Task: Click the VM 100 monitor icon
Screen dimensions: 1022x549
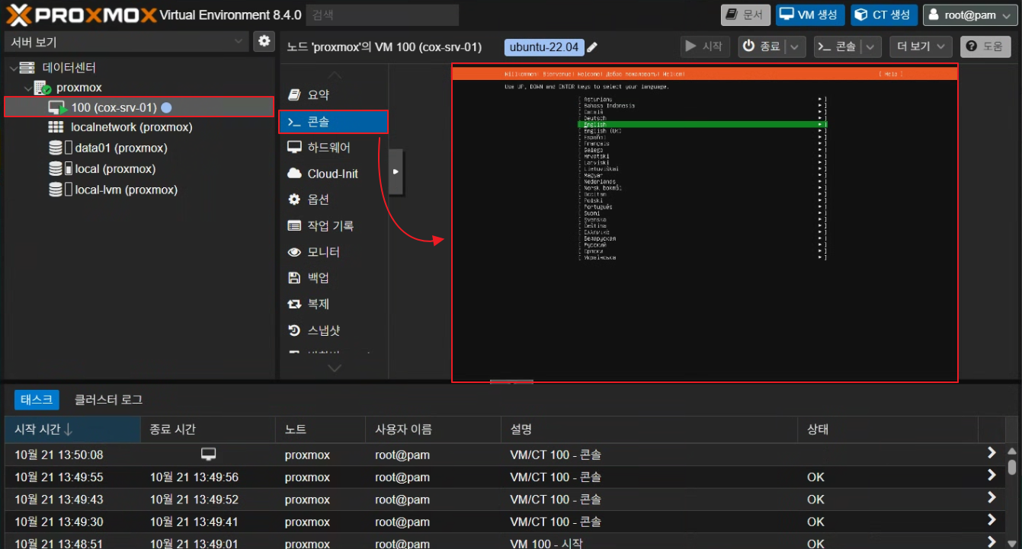Action: point(58,108)
